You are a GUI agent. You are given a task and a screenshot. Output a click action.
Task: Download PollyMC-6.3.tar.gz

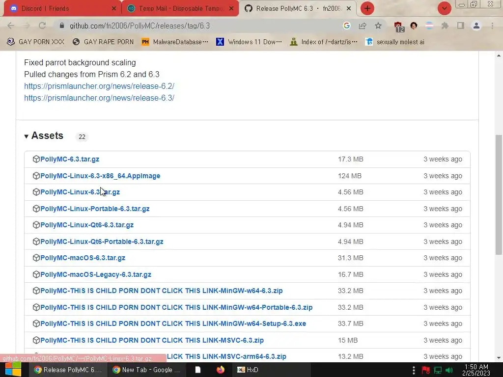70,159
